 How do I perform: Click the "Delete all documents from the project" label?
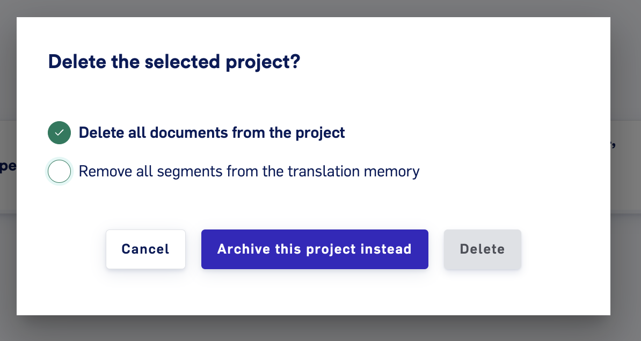tap(212, 133)
